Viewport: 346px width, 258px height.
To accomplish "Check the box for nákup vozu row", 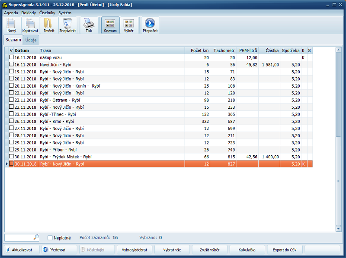I will click(x=11, y=57).
